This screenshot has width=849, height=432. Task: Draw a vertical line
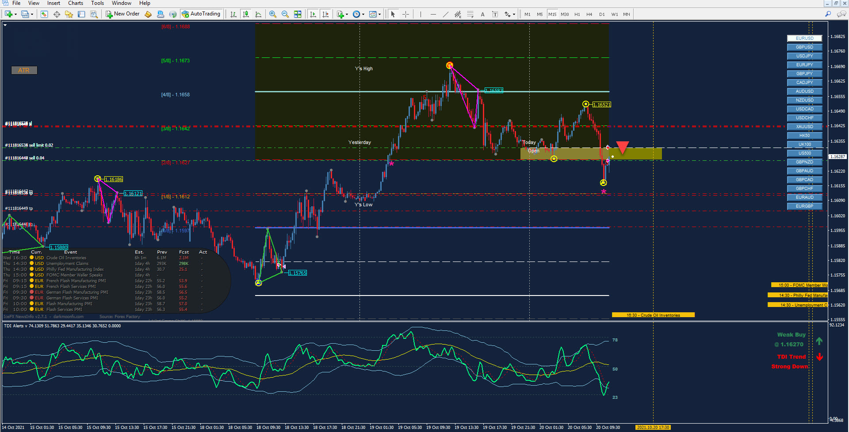[x=421, y=14]
